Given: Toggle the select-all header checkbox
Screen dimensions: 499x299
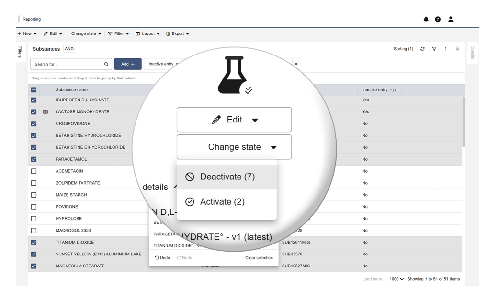Looking at the screenshot, I should [34, 90].
